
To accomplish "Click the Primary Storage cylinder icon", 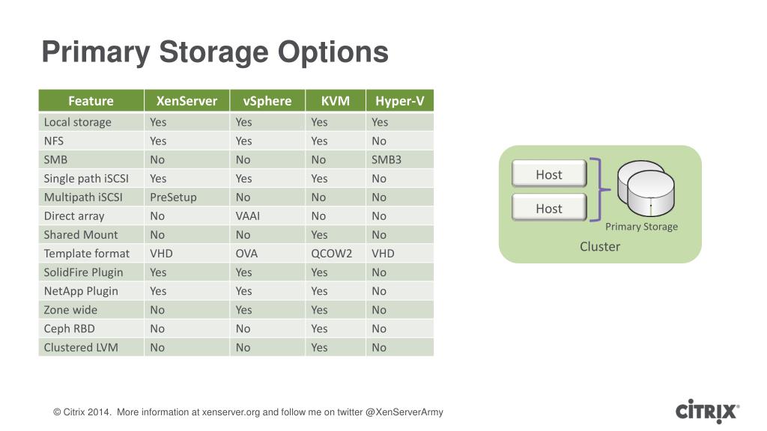I will [x=646, y=189].
